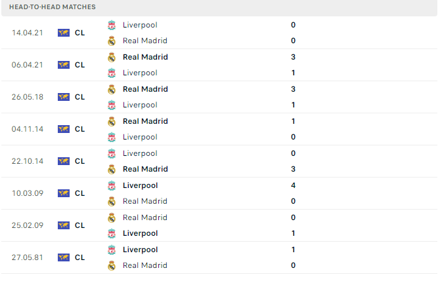
Task: Click Liverpool crest in 04.11.14 match
Action: [112, 137]
